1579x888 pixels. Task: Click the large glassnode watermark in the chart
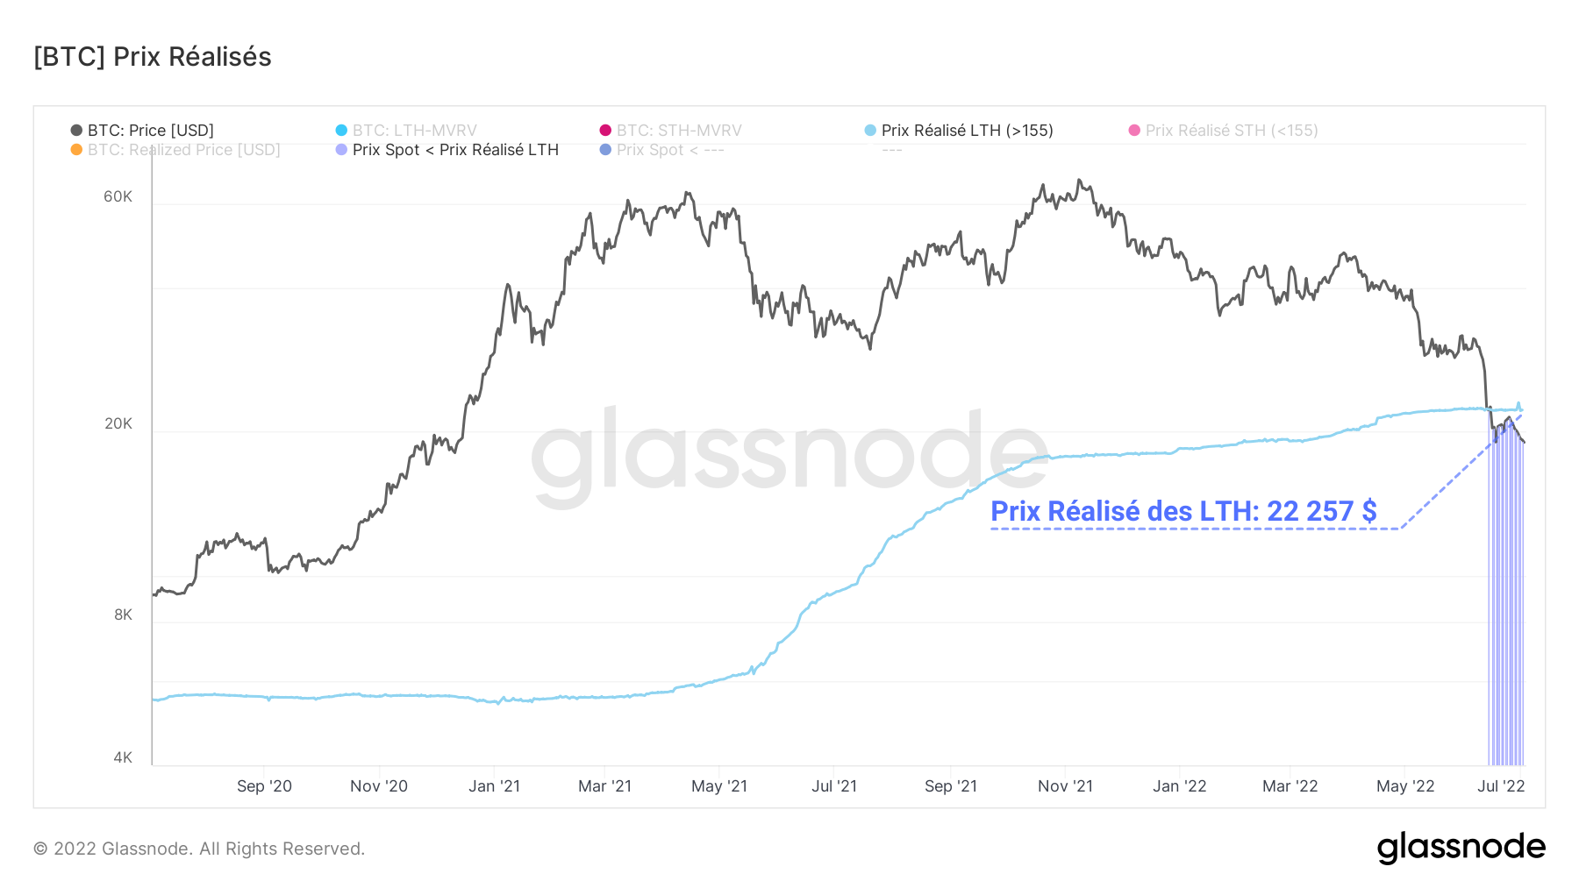click(789, 456)
